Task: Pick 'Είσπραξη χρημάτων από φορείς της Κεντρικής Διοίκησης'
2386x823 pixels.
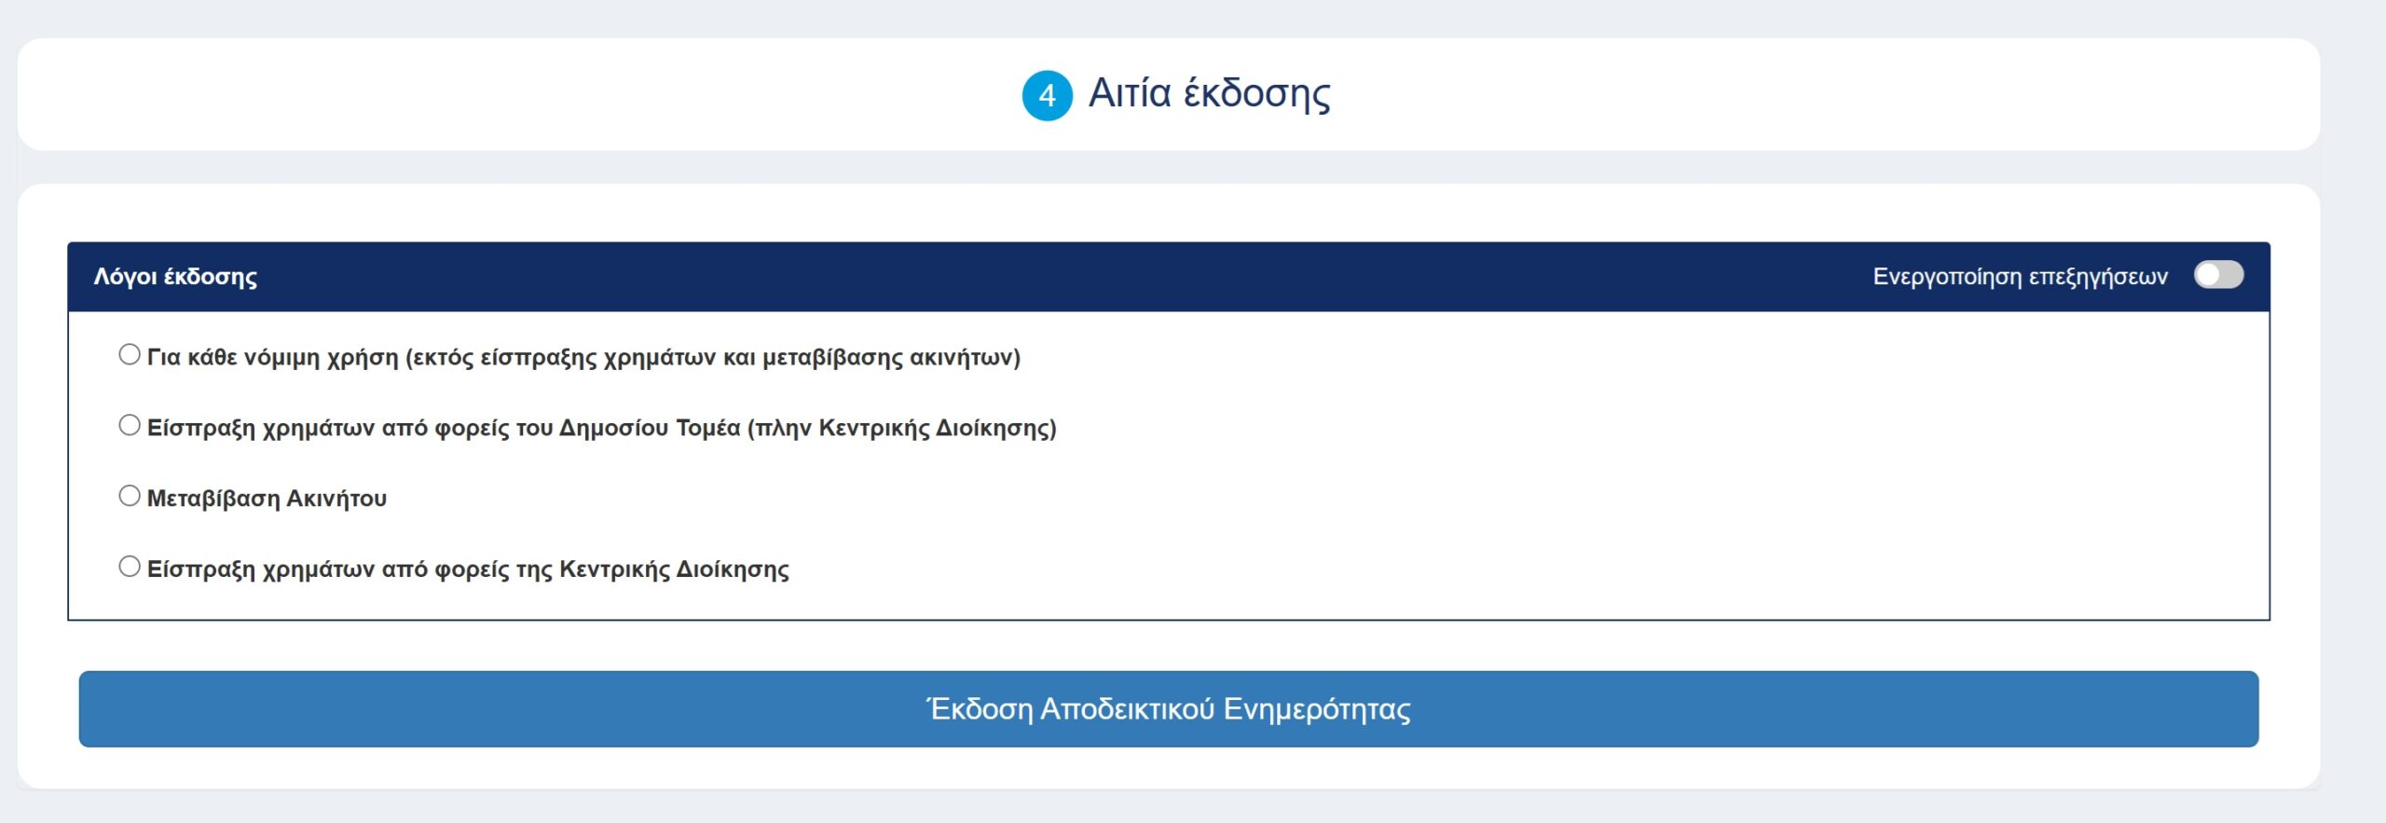Action: click(x=128, y=567)
